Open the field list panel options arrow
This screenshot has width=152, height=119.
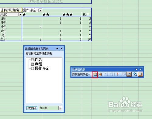[57, 49]
